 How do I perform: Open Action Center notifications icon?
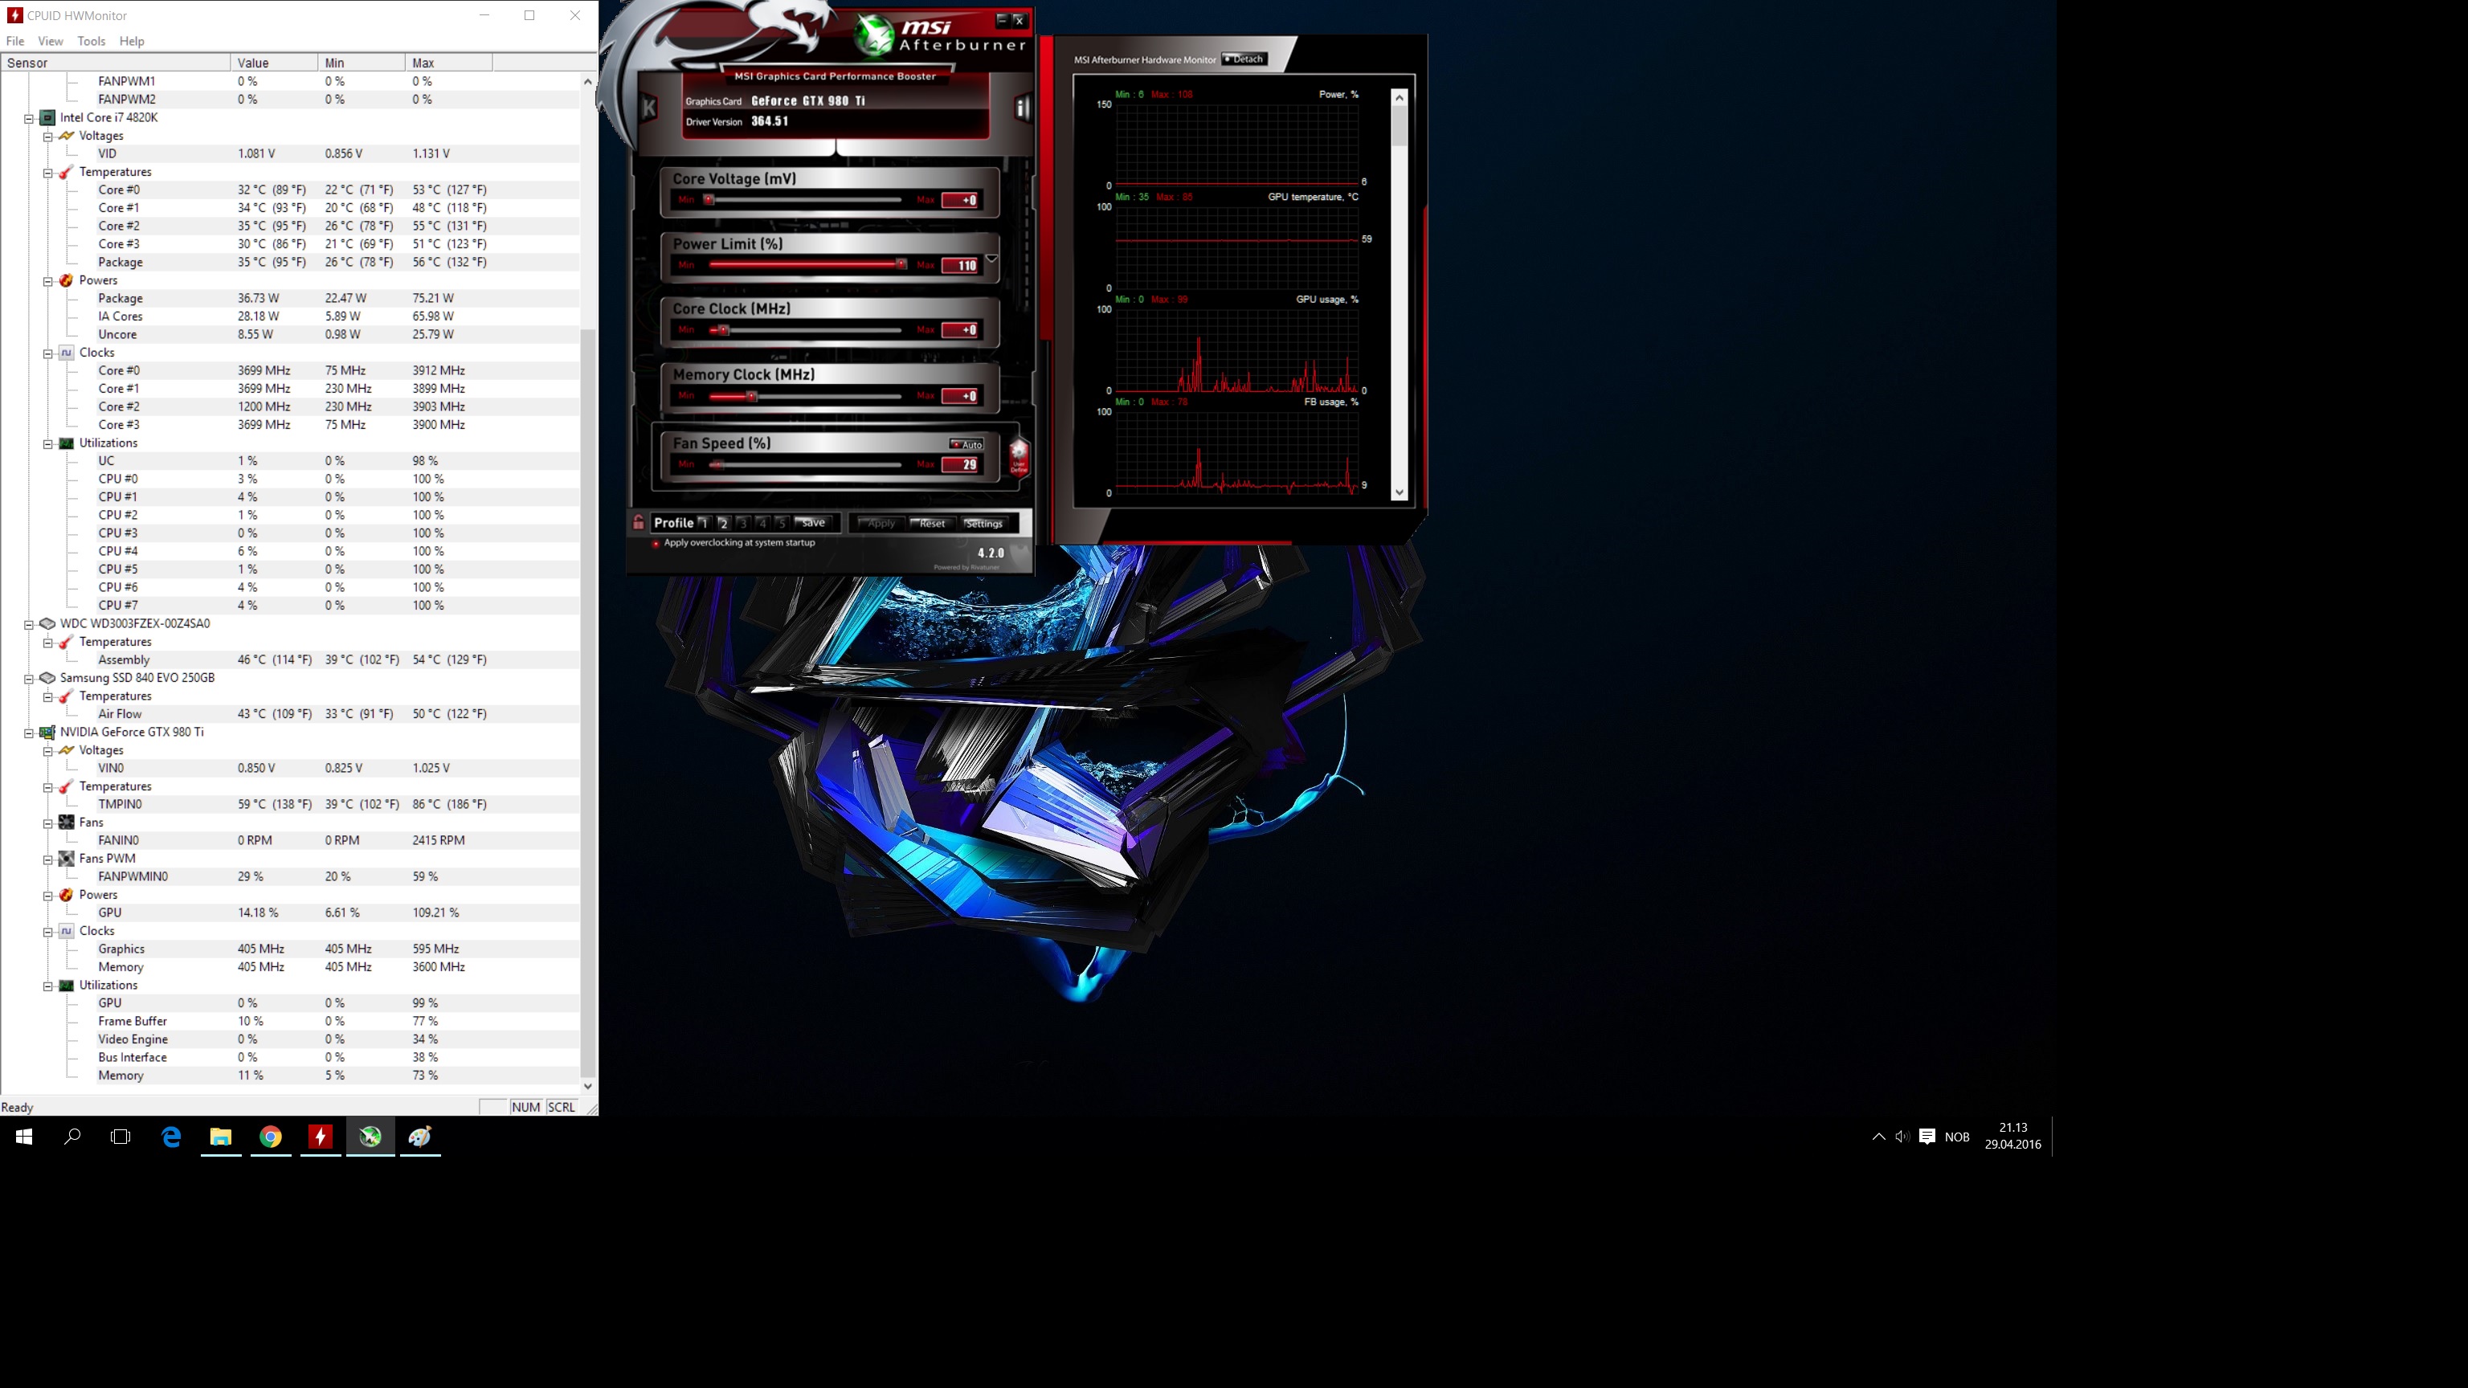click(1927, 1136)
